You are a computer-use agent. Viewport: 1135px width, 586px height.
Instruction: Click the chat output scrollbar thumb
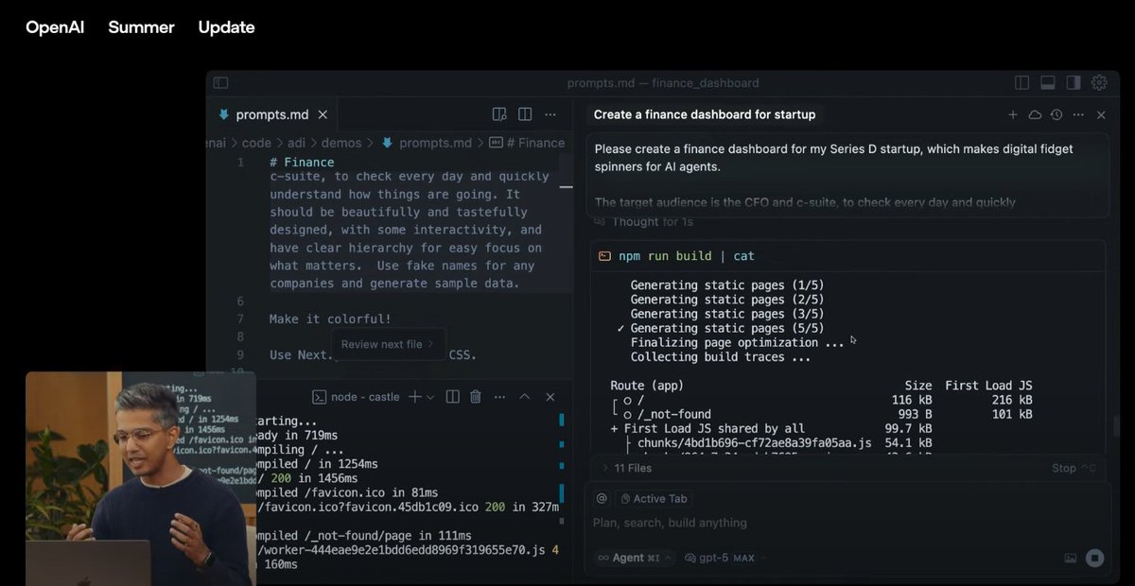[x=1115, y=425]
